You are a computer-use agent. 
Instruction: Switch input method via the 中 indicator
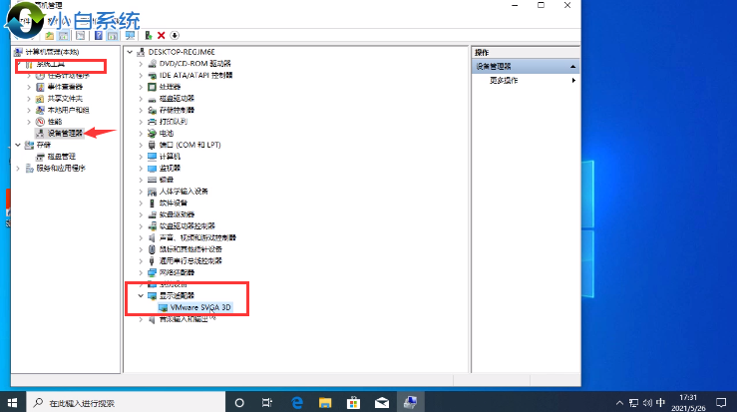660,403
